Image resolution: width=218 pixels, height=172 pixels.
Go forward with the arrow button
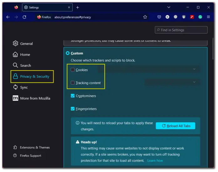(16, 17)
